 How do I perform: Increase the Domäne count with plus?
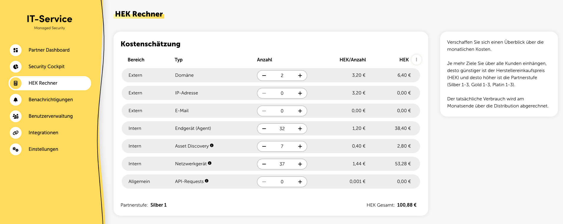tap(300, 76)
